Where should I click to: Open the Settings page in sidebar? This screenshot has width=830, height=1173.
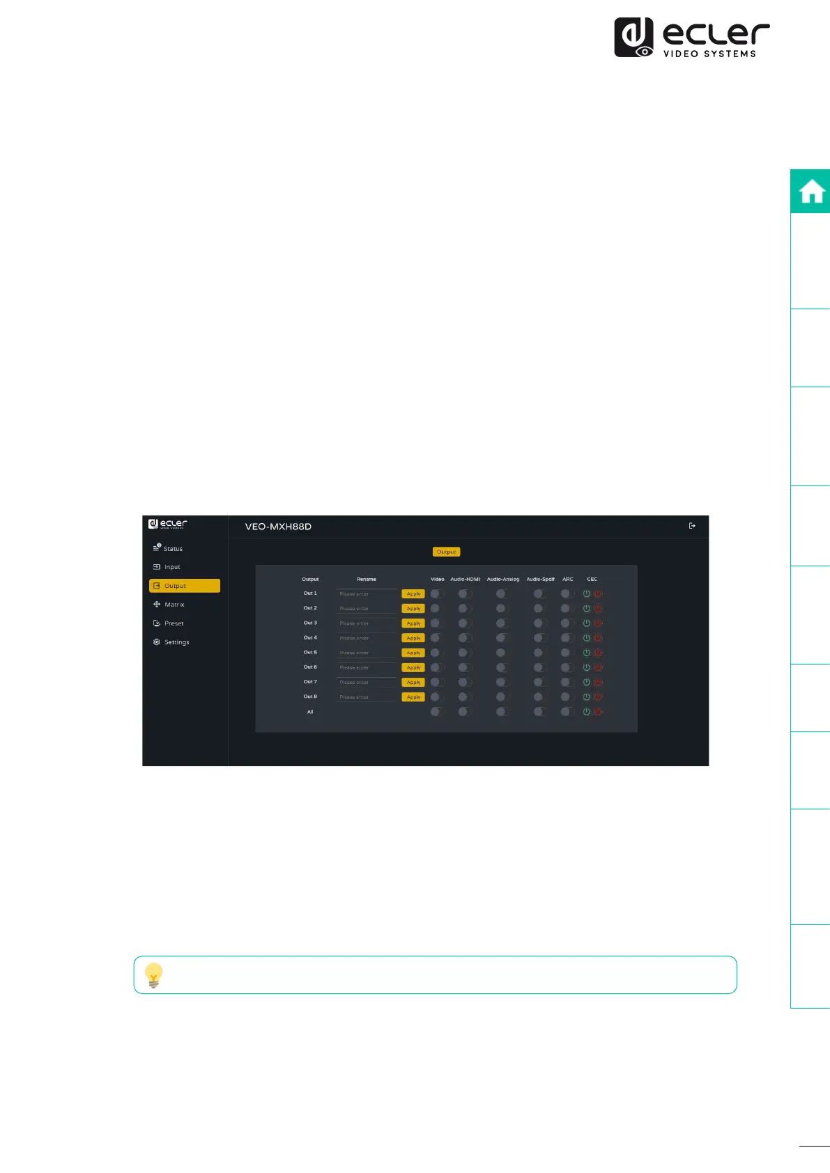click(176, 642)
